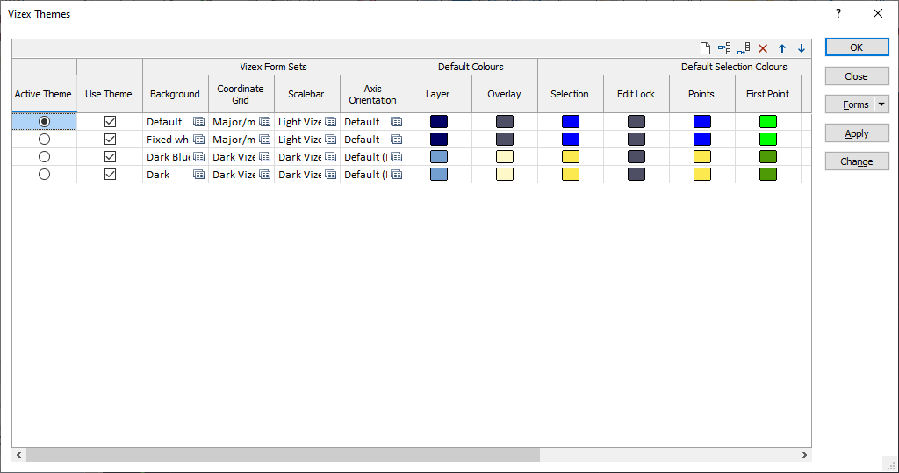Click the Close button
The width and height of the screenshot is (899, 473).
857,76
